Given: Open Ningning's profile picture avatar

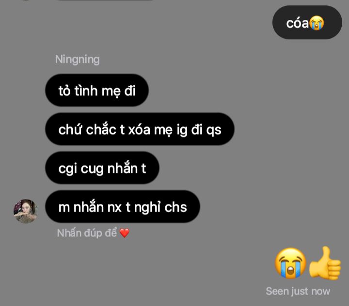Looking at the screenshot, I should (25, 211).
